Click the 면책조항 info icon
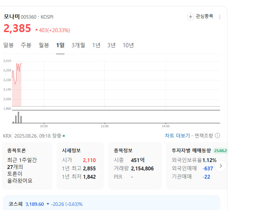 [217, 136]
